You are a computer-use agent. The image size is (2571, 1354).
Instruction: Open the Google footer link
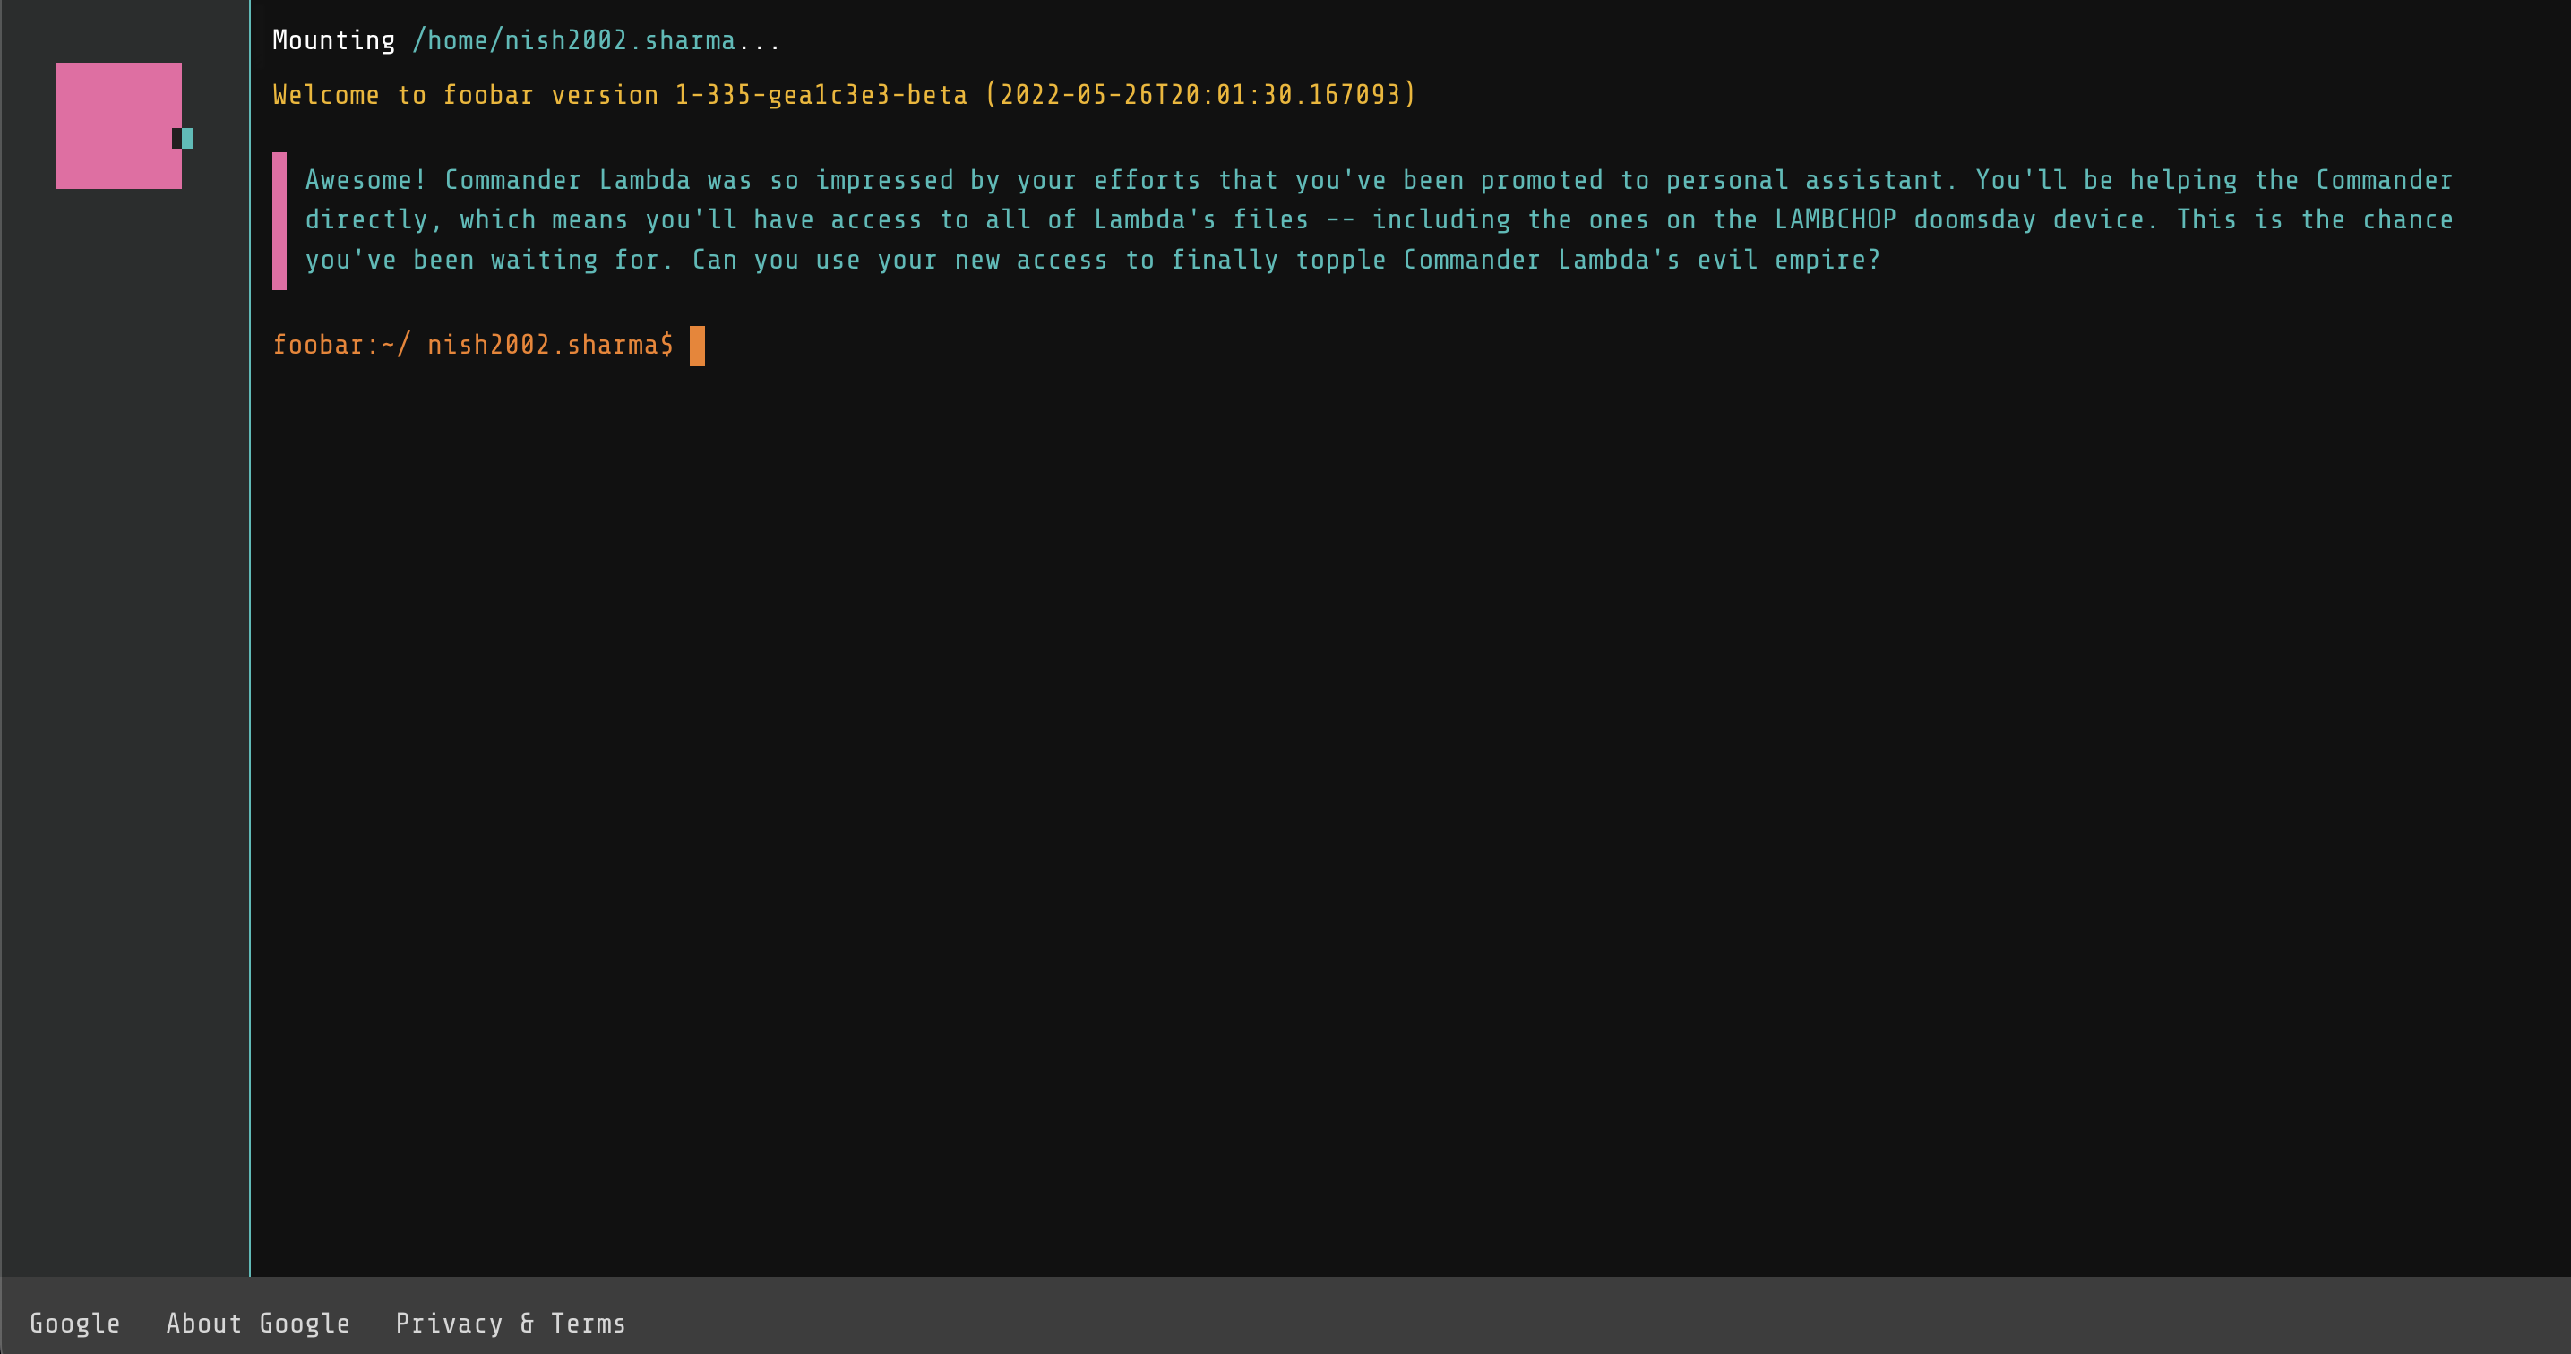click(75, 1323)
